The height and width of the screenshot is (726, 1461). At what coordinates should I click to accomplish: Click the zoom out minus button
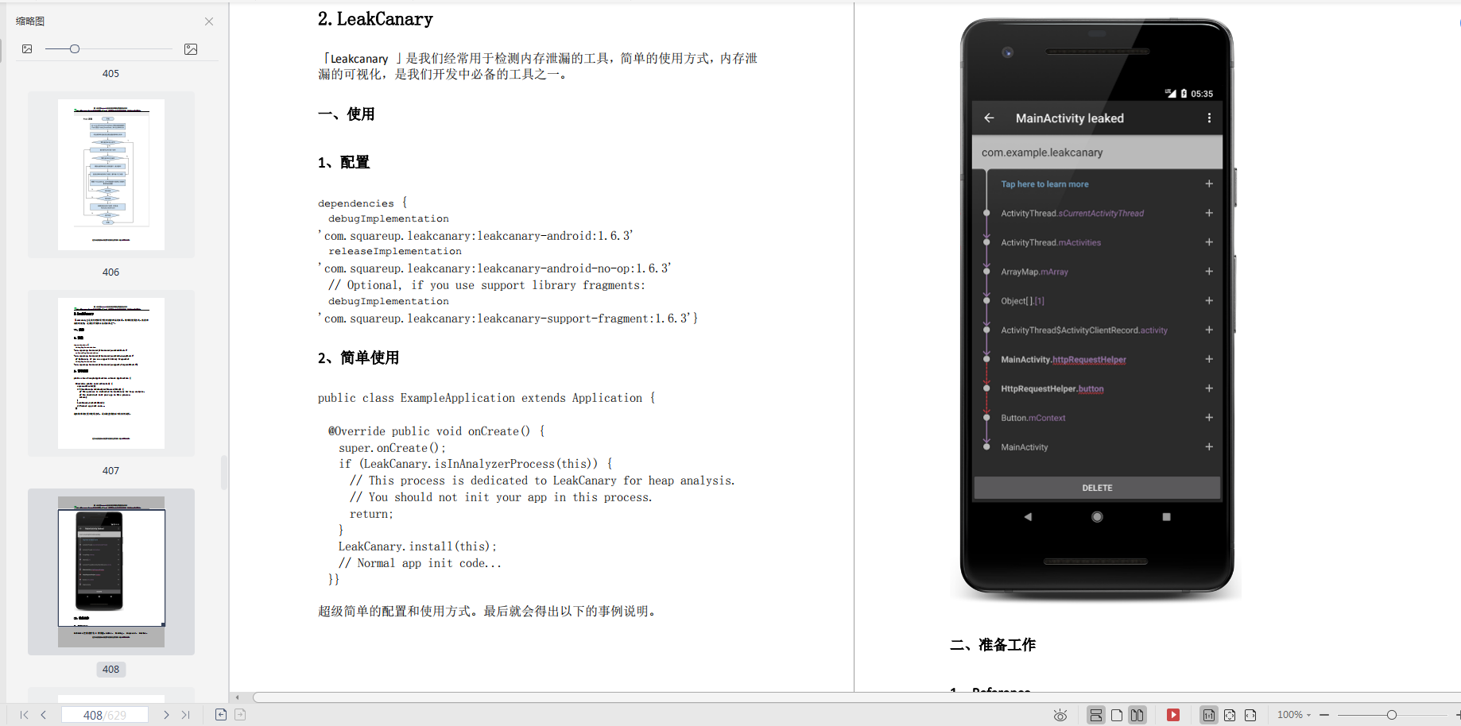(x=1324, y=715)
